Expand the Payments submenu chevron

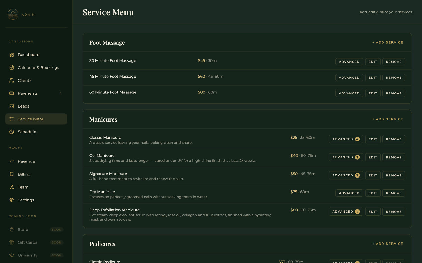click(61, 93)
